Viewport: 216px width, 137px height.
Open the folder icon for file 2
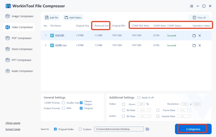pyautogui.click(x=194, y=46)
